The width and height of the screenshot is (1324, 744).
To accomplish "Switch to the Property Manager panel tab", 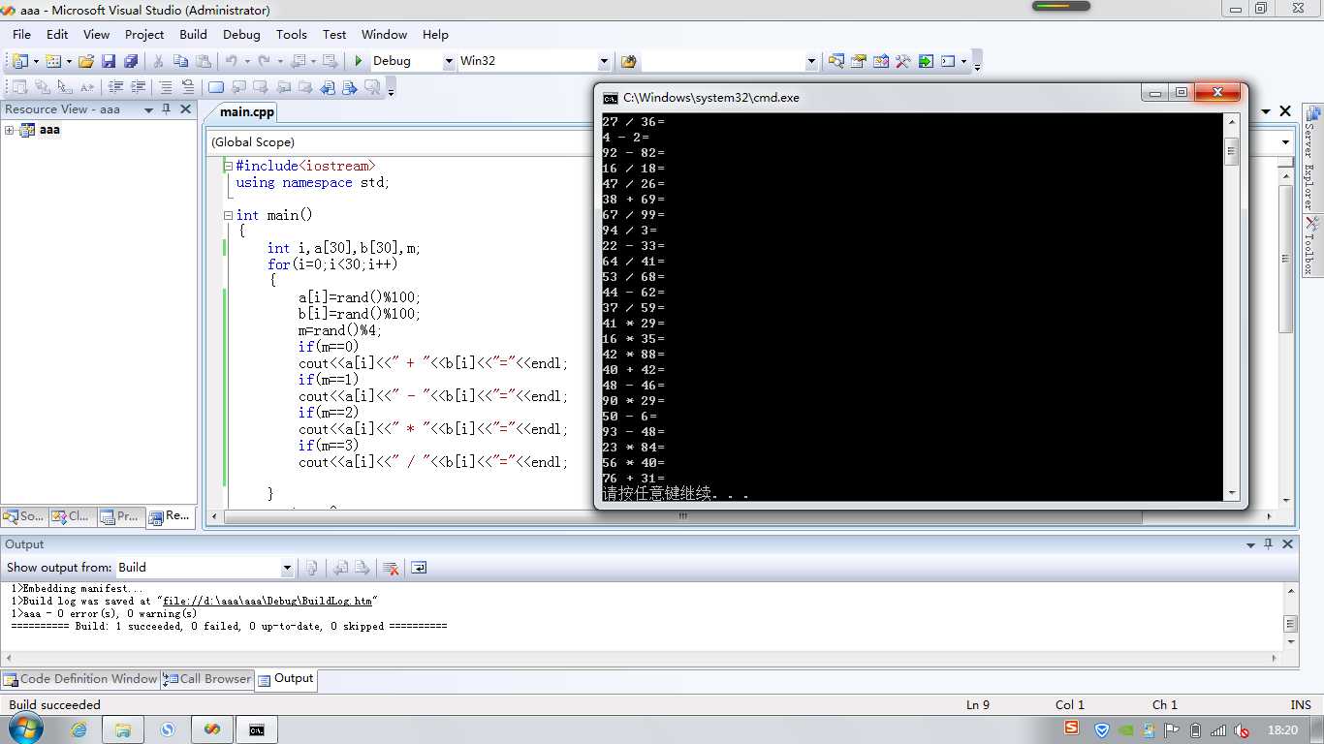I will click(120, 517).
